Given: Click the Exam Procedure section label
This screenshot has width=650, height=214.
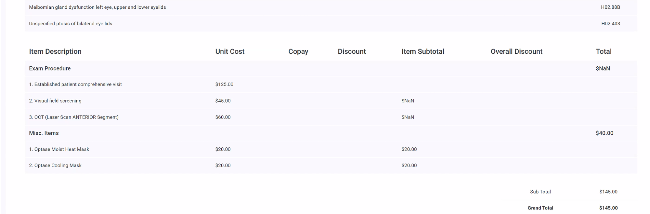Looking at the screenshot, I should tap(50, 68).
